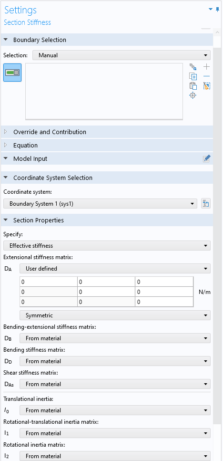Click the Copy Selection icon
Image resolution: width=223 pixels, height=461 pixels.
coord(193,76)
